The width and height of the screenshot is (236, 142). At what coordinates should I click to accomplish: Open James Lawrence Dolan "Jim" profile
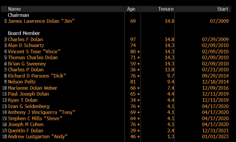(41, 21)
